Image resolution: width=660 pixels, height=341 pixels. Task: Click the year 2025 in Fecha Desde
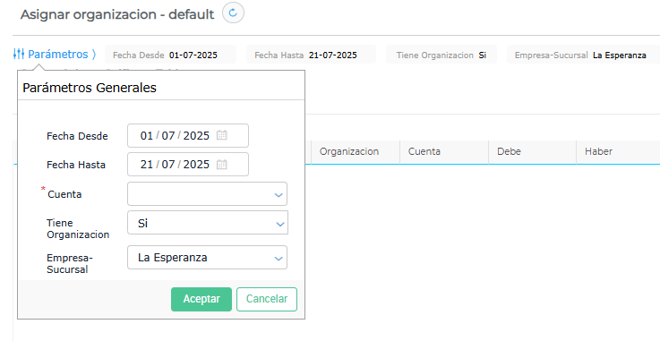[x=196, y=135]
